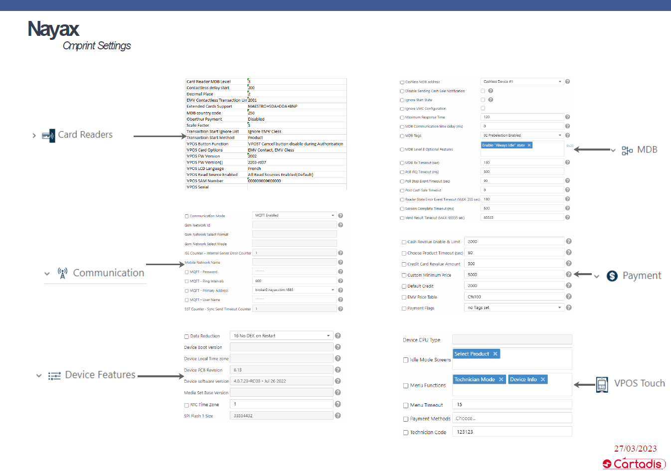Tick the Cashless MDB address checkbox
This screenshot has width=671, height=474.
click(402, 82)
